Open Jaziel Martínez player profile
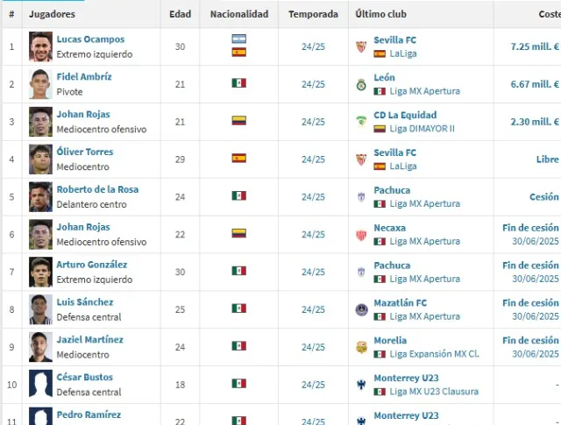Image resolution: width=561 pixels, height=425 pixels. coord(90,340)
